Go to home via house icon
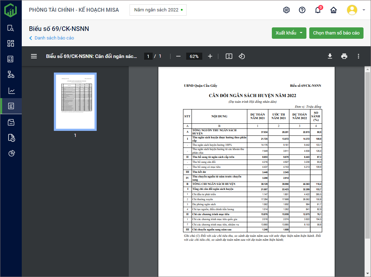 point(334,10)
